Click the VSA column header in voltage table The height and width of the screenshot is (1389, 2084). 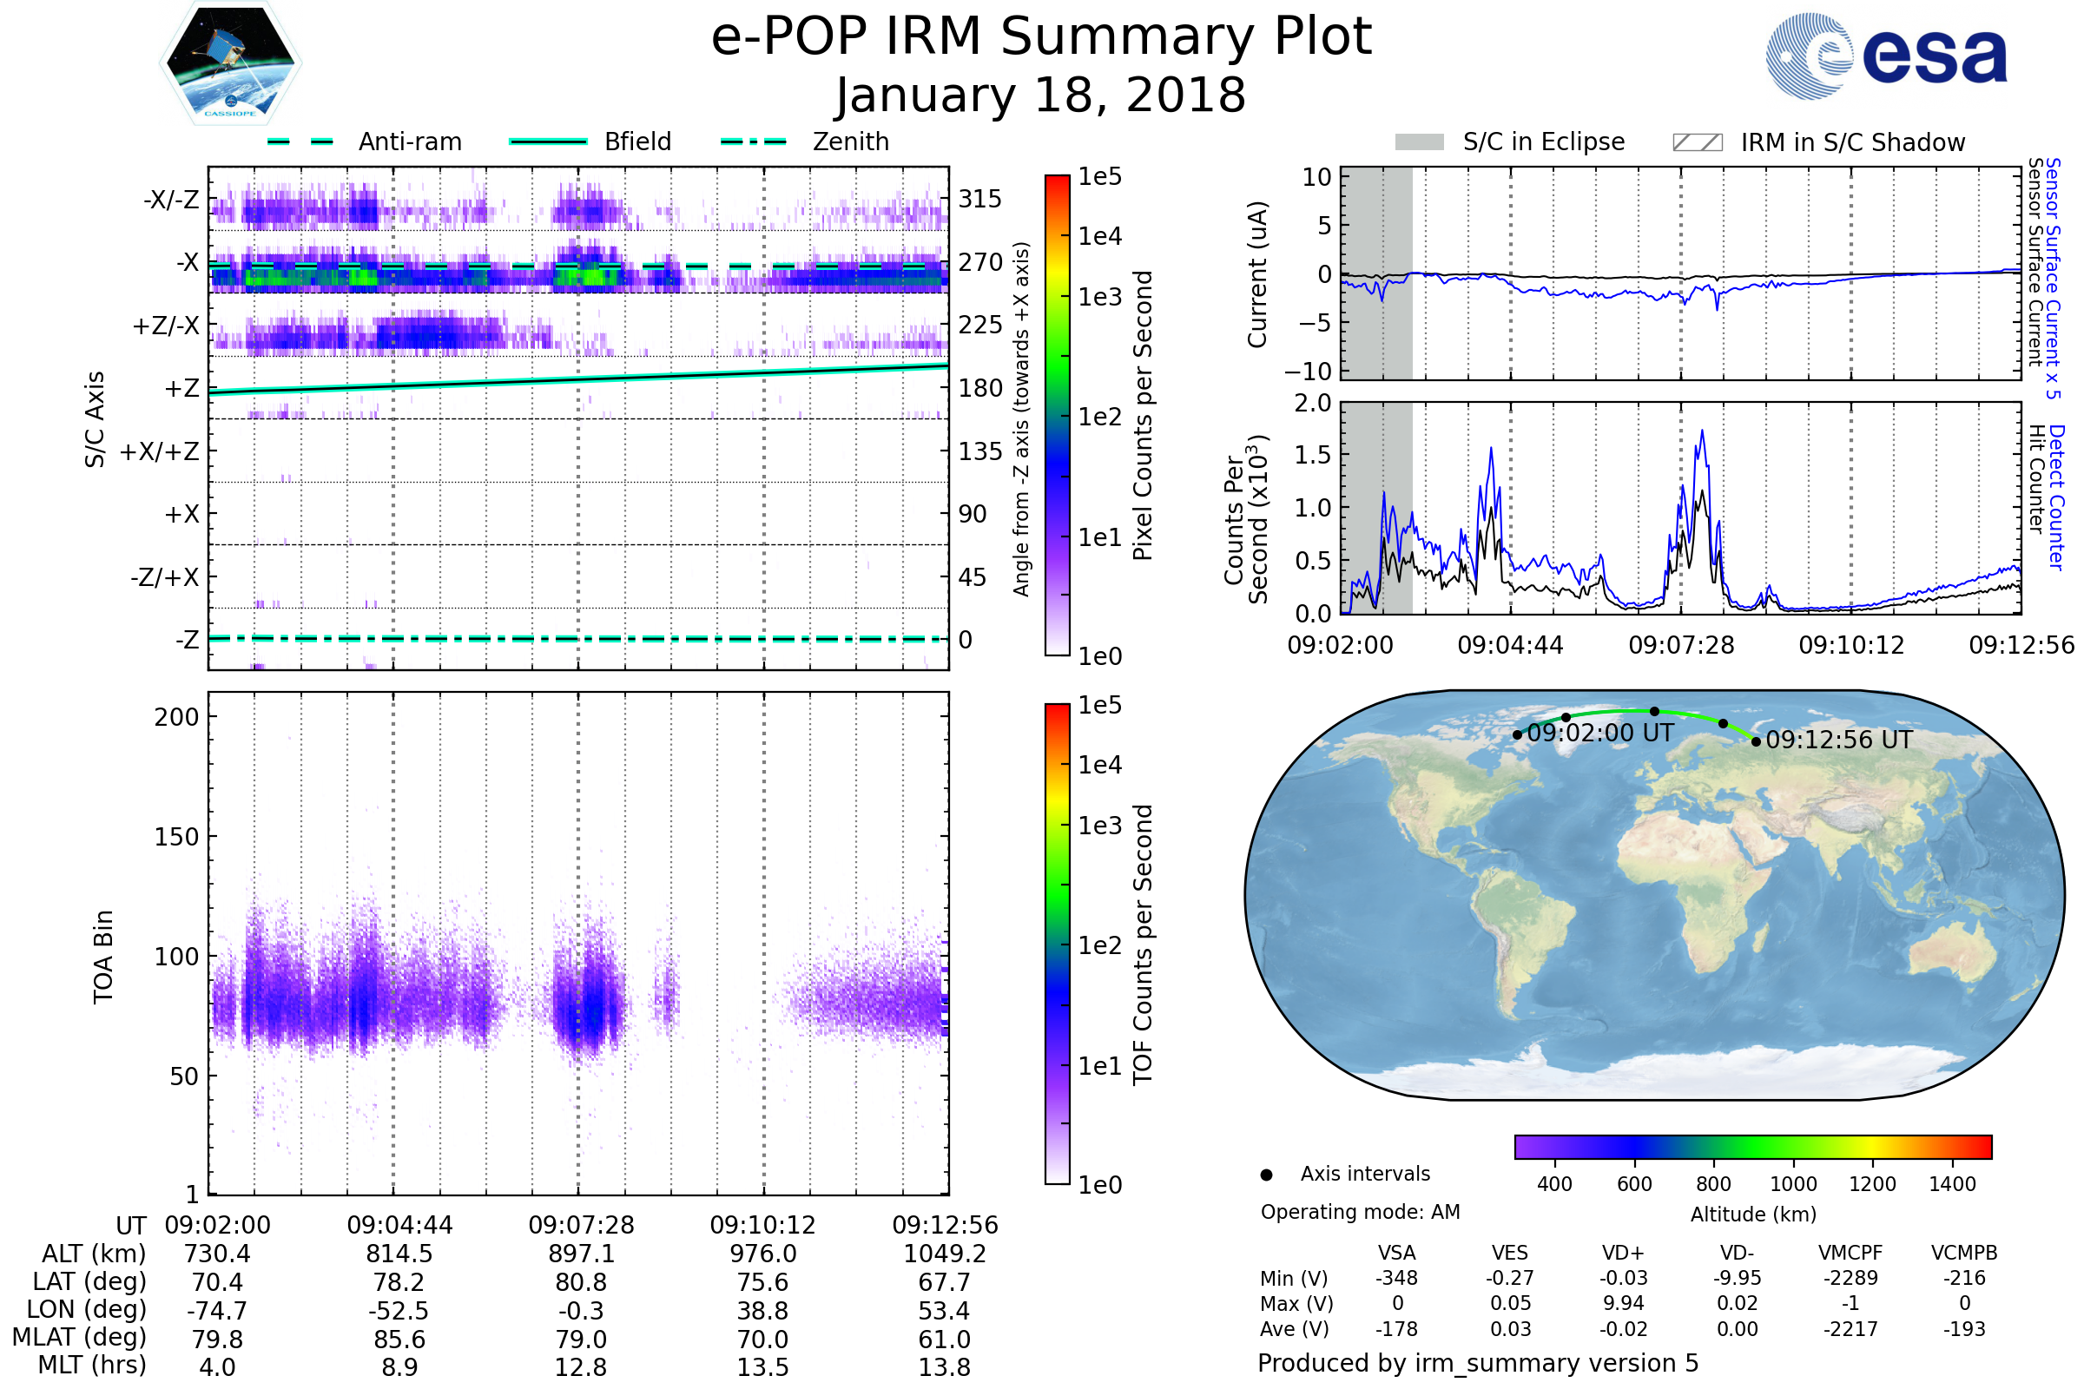coord(1396,1253)
